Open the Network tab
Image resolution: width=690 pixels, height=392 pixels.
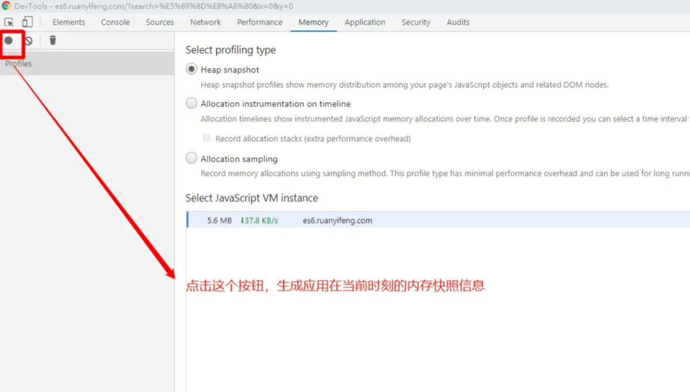coord(205,22)
